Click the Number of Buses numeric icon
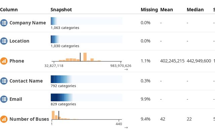Image resolution: width=215 pixels, height=134 pixels. coord(4,119)
